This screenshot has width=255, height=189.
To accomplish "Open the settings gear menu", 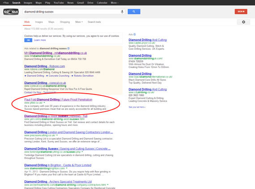I will 243,22.
